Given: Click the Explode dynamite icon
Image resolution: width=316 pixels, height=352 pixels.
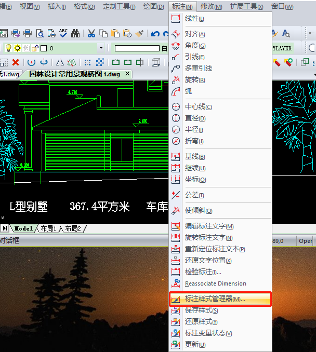Looking at the screenshot, I should point(276,62).
